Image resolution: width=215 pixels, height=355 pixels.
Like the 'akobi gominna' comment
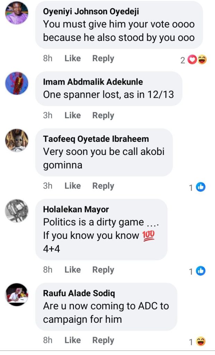point(72,186)
